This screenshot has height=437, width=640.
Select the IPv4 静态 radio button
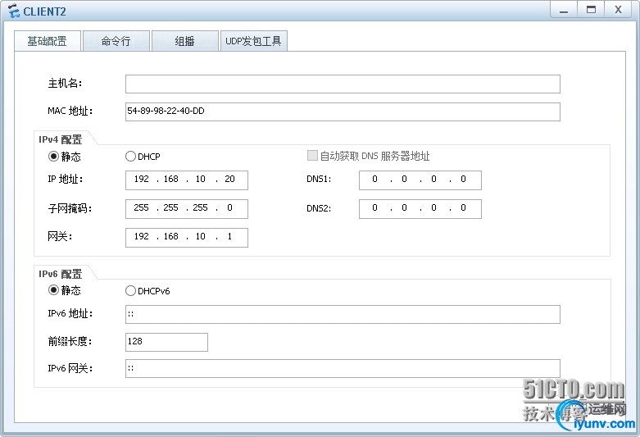[53, 156]
